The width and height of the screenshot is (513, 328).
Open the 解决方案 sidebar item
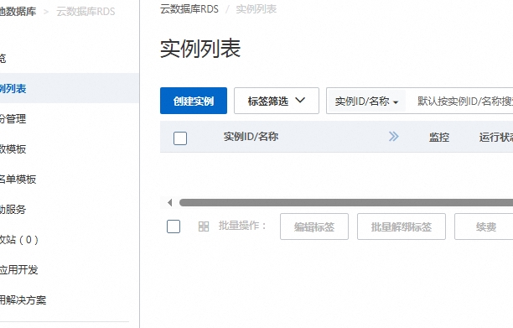point(70,299)
